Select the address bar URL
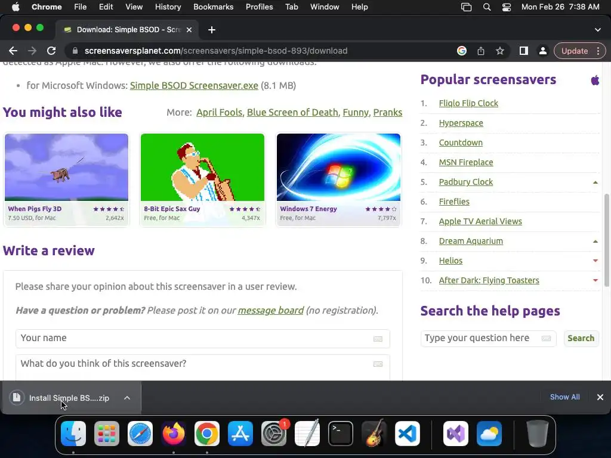The width and height of the screenshot is (611, 458). (216, 51)
